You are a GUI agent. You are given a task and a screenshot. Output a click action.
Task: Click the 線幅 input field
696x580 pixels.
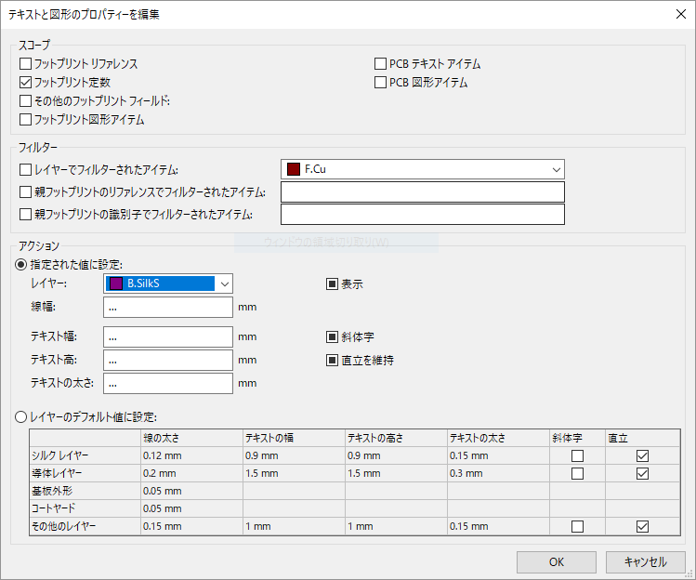(x=168, y=308)
